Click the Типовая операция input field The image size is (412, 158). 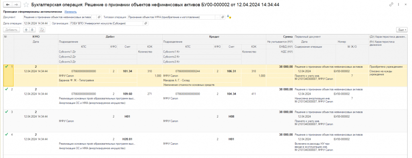coord(171,17)
